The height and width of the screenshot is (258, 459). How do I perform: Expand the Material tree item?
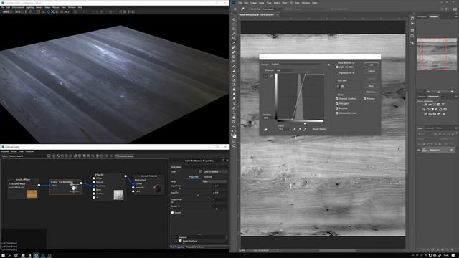(x=174, y=237)
